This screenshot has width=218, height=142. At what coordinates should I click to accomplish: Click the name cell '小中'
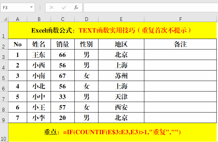point(39,97)
